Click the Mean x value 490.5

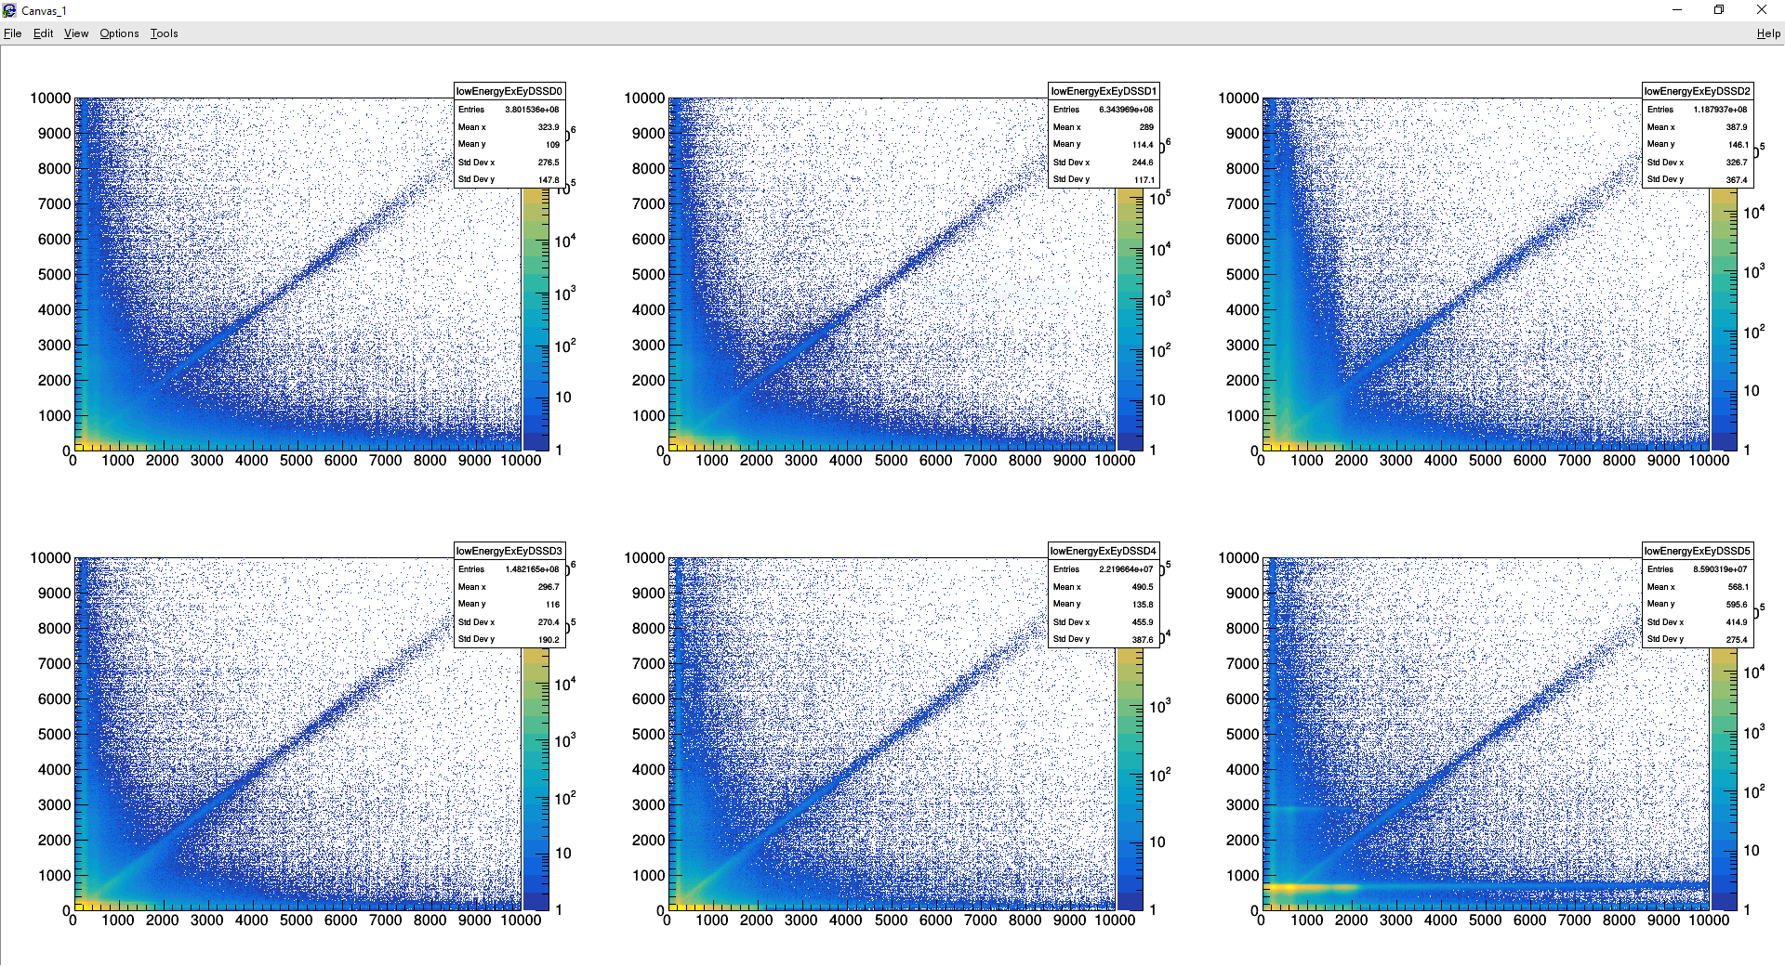1143,587
